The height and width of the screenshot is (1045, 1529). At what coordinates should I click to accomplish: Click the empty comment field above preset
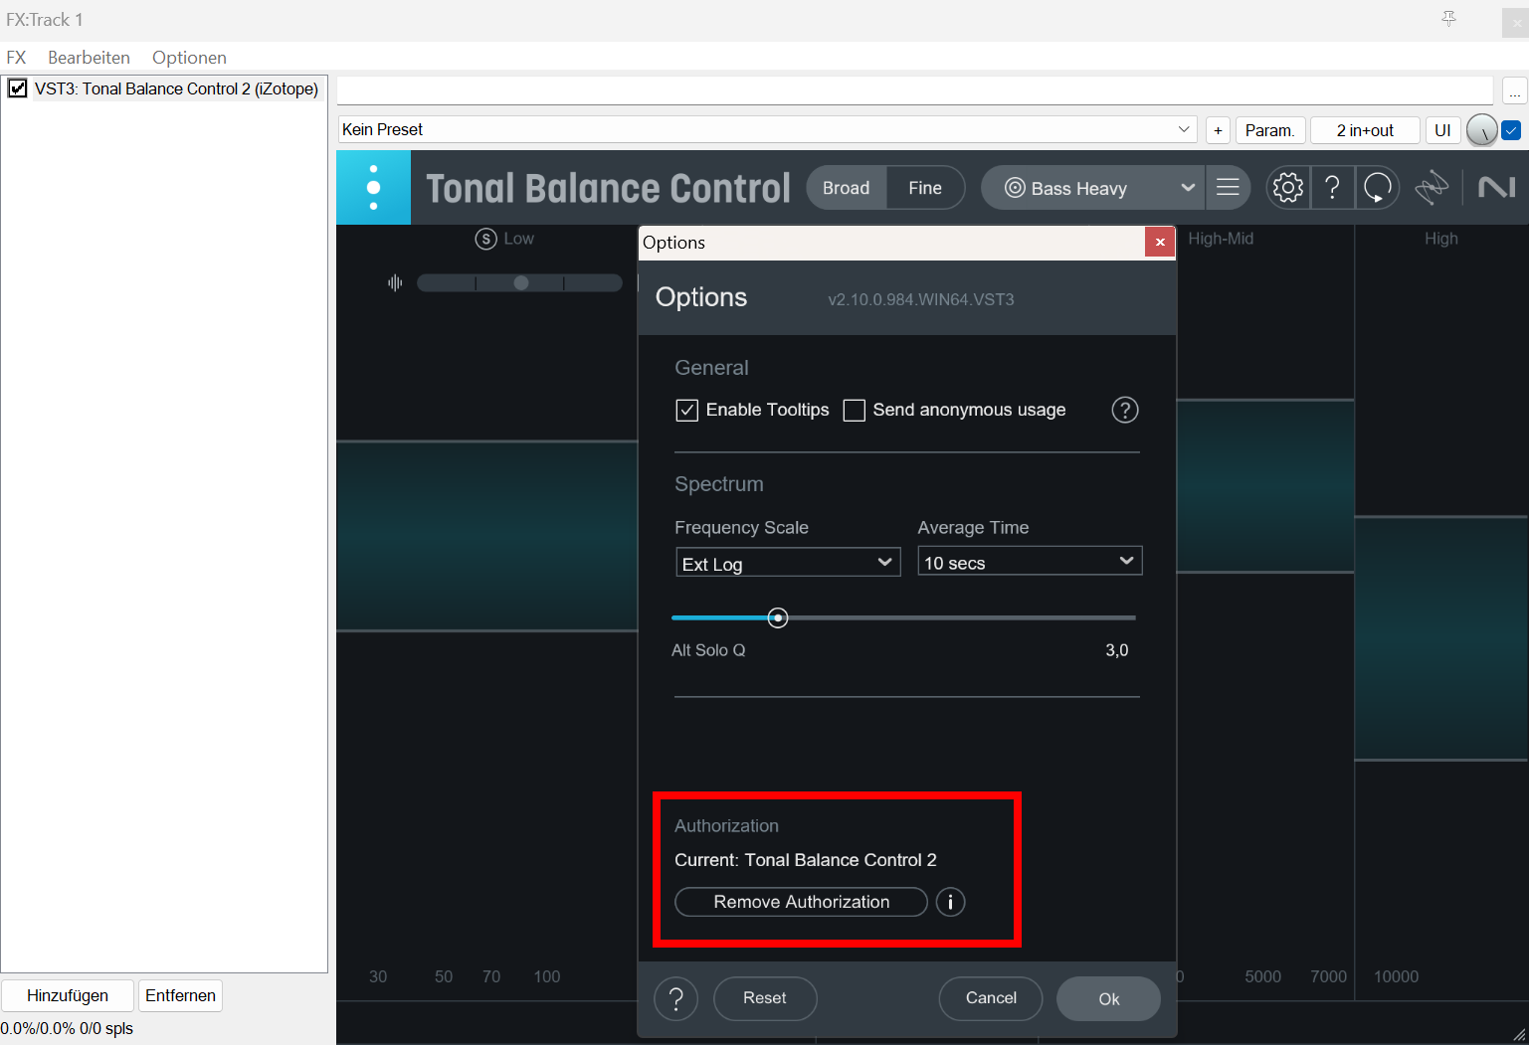point(915,90)
